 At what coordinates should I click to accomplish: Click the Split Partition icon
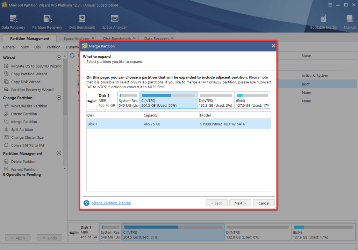coord(6,129)
